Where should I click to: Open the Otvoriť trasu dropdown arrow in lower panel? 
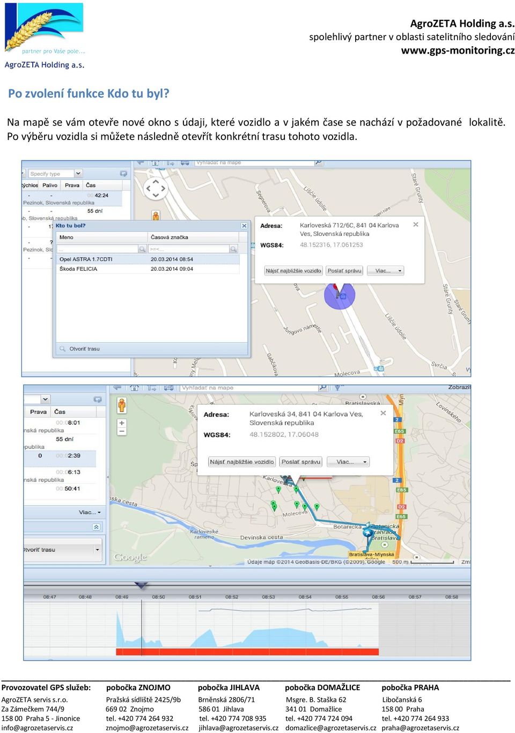[x=97, y=550]
